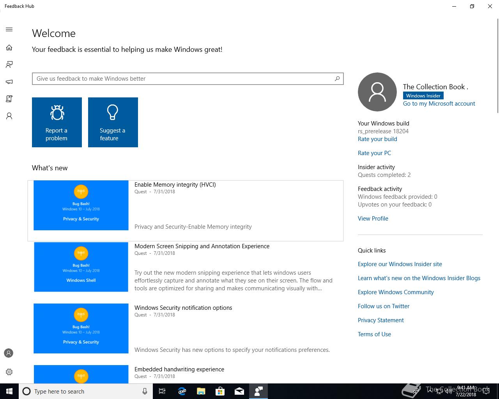Click Modern Screen Snipping and Annotation Experience title
499x399 pixels.
point(202,246)
